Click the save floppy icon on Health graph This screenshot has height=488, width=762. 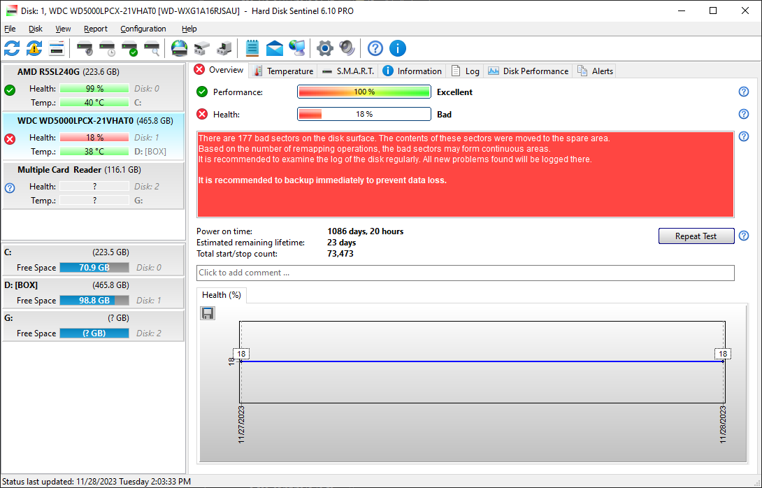[x=208, y=313]
